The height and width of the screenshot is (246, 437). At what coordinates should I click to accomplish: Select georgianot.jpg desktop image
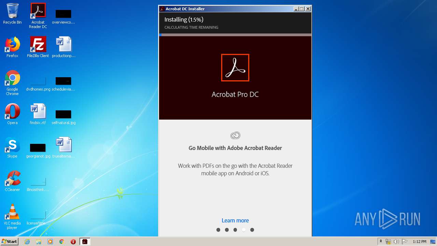click(x=38, y=151)
